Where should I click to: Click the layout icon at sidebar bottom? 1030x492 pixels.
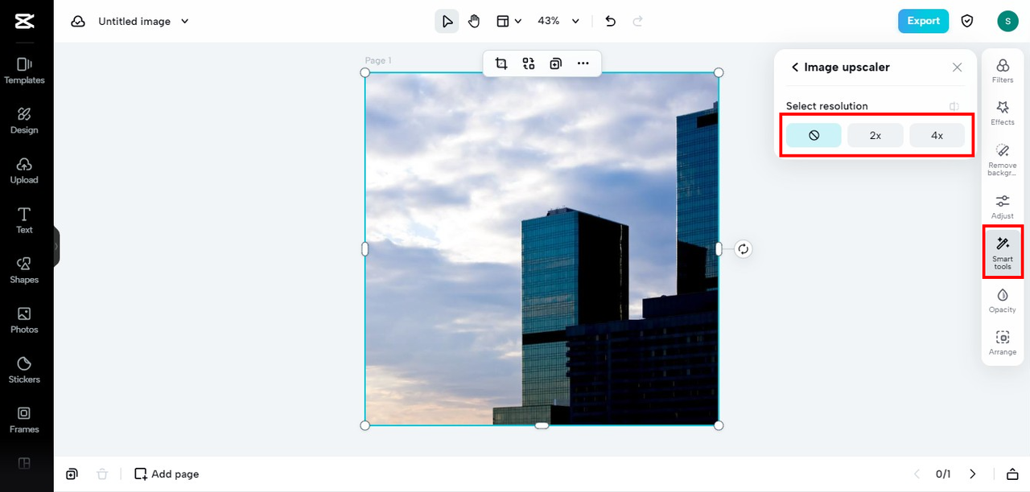24,463
